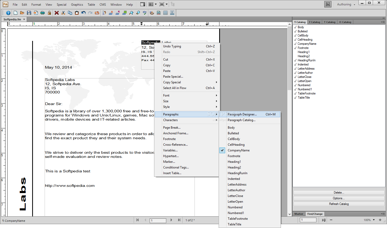Expand the Characters submenu
The height and width of the screenshot is (228, 387).
pos(187,120)
